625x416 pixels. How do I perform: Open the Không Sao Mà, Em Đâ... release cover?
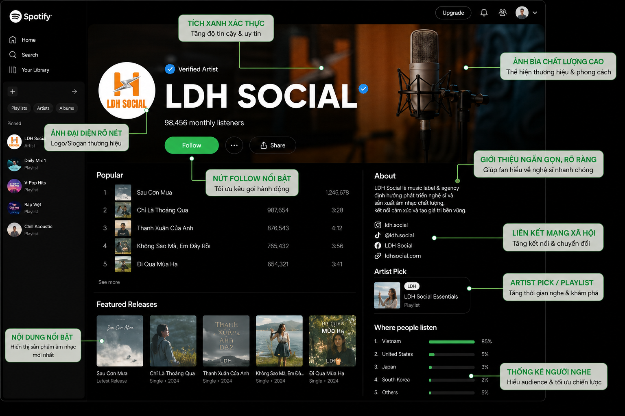click(x=279, y=341)
